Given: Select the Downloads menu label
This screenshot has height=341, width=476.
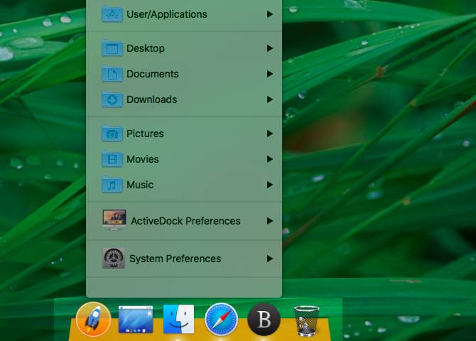Looking at the screenshot, I should (x=152, y=99).
